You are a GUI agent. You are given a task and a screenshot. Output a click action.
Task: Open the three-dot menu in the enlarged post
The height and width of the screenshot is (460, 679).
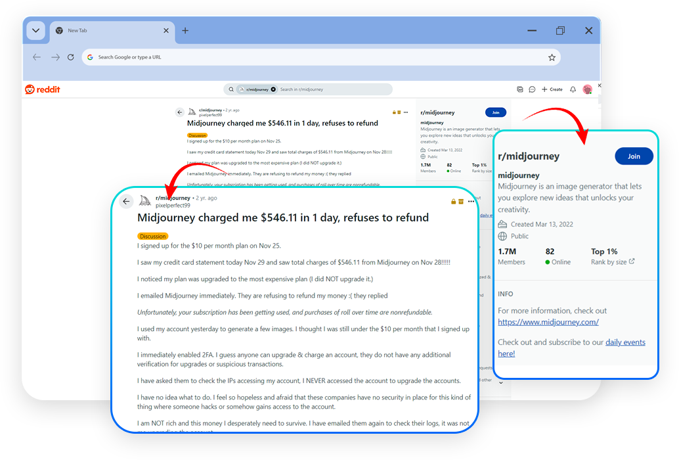[x=471, y=201]
